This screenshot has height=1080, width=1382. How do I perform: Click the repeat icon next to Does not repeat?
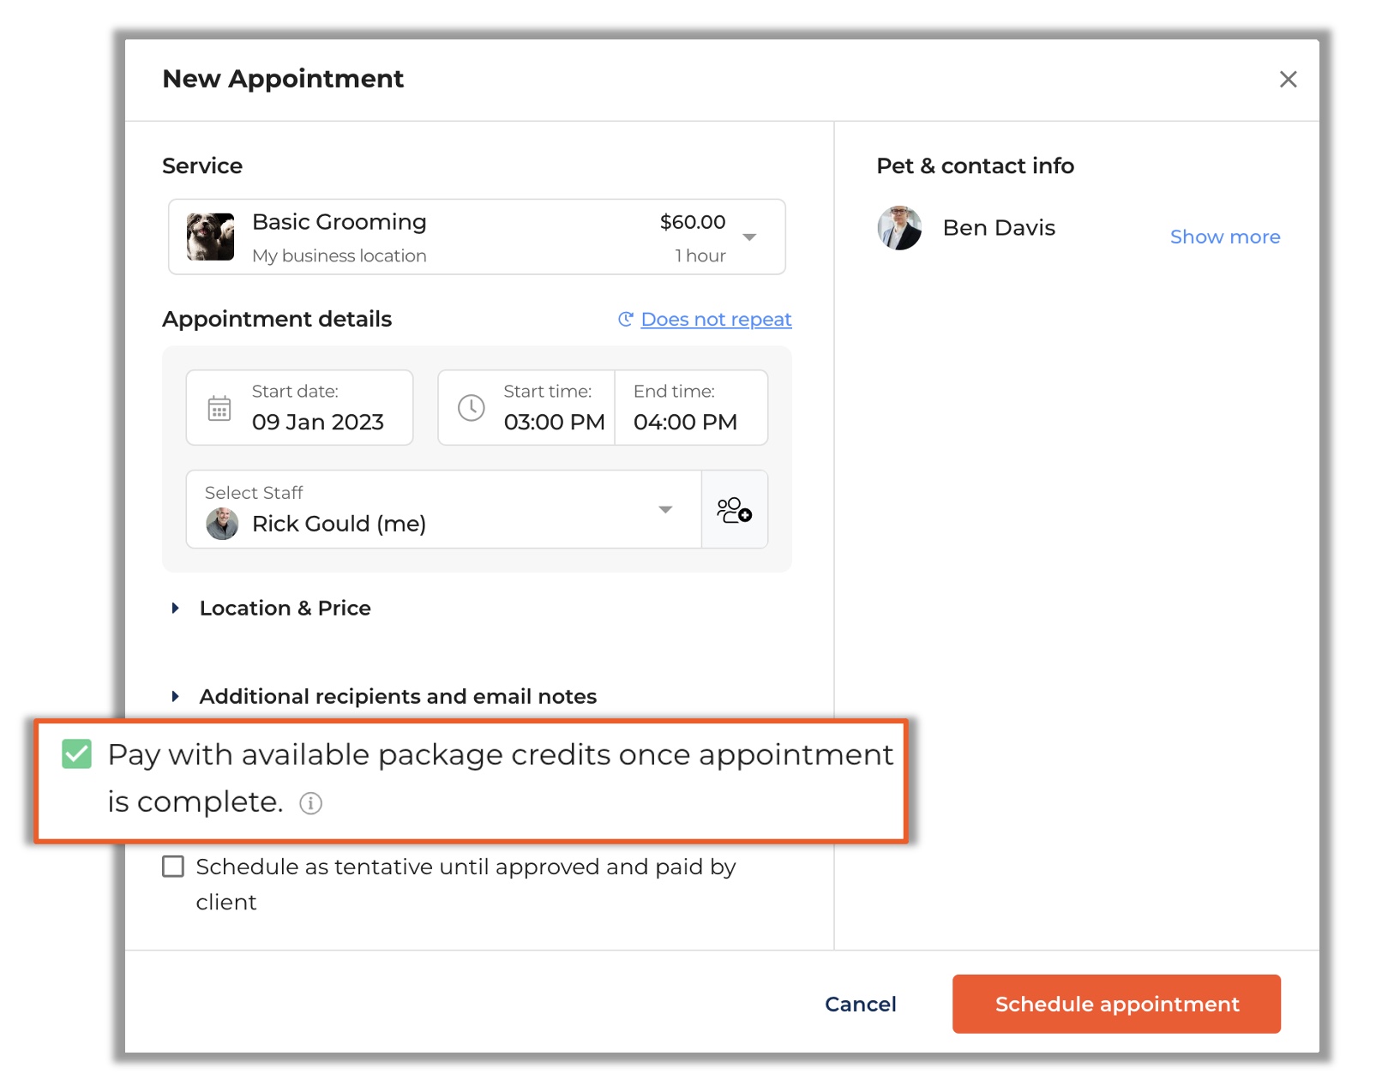click(626, 319)
